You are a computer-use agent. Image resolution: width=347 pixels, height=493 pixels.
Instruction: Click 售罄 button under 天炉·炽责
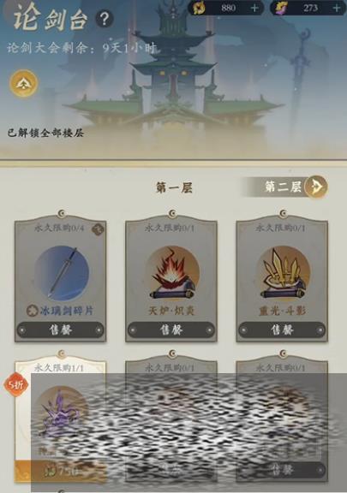(171, 330)
